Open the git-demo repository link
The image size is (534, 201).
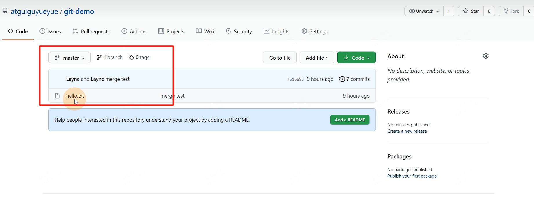(79, 11)
